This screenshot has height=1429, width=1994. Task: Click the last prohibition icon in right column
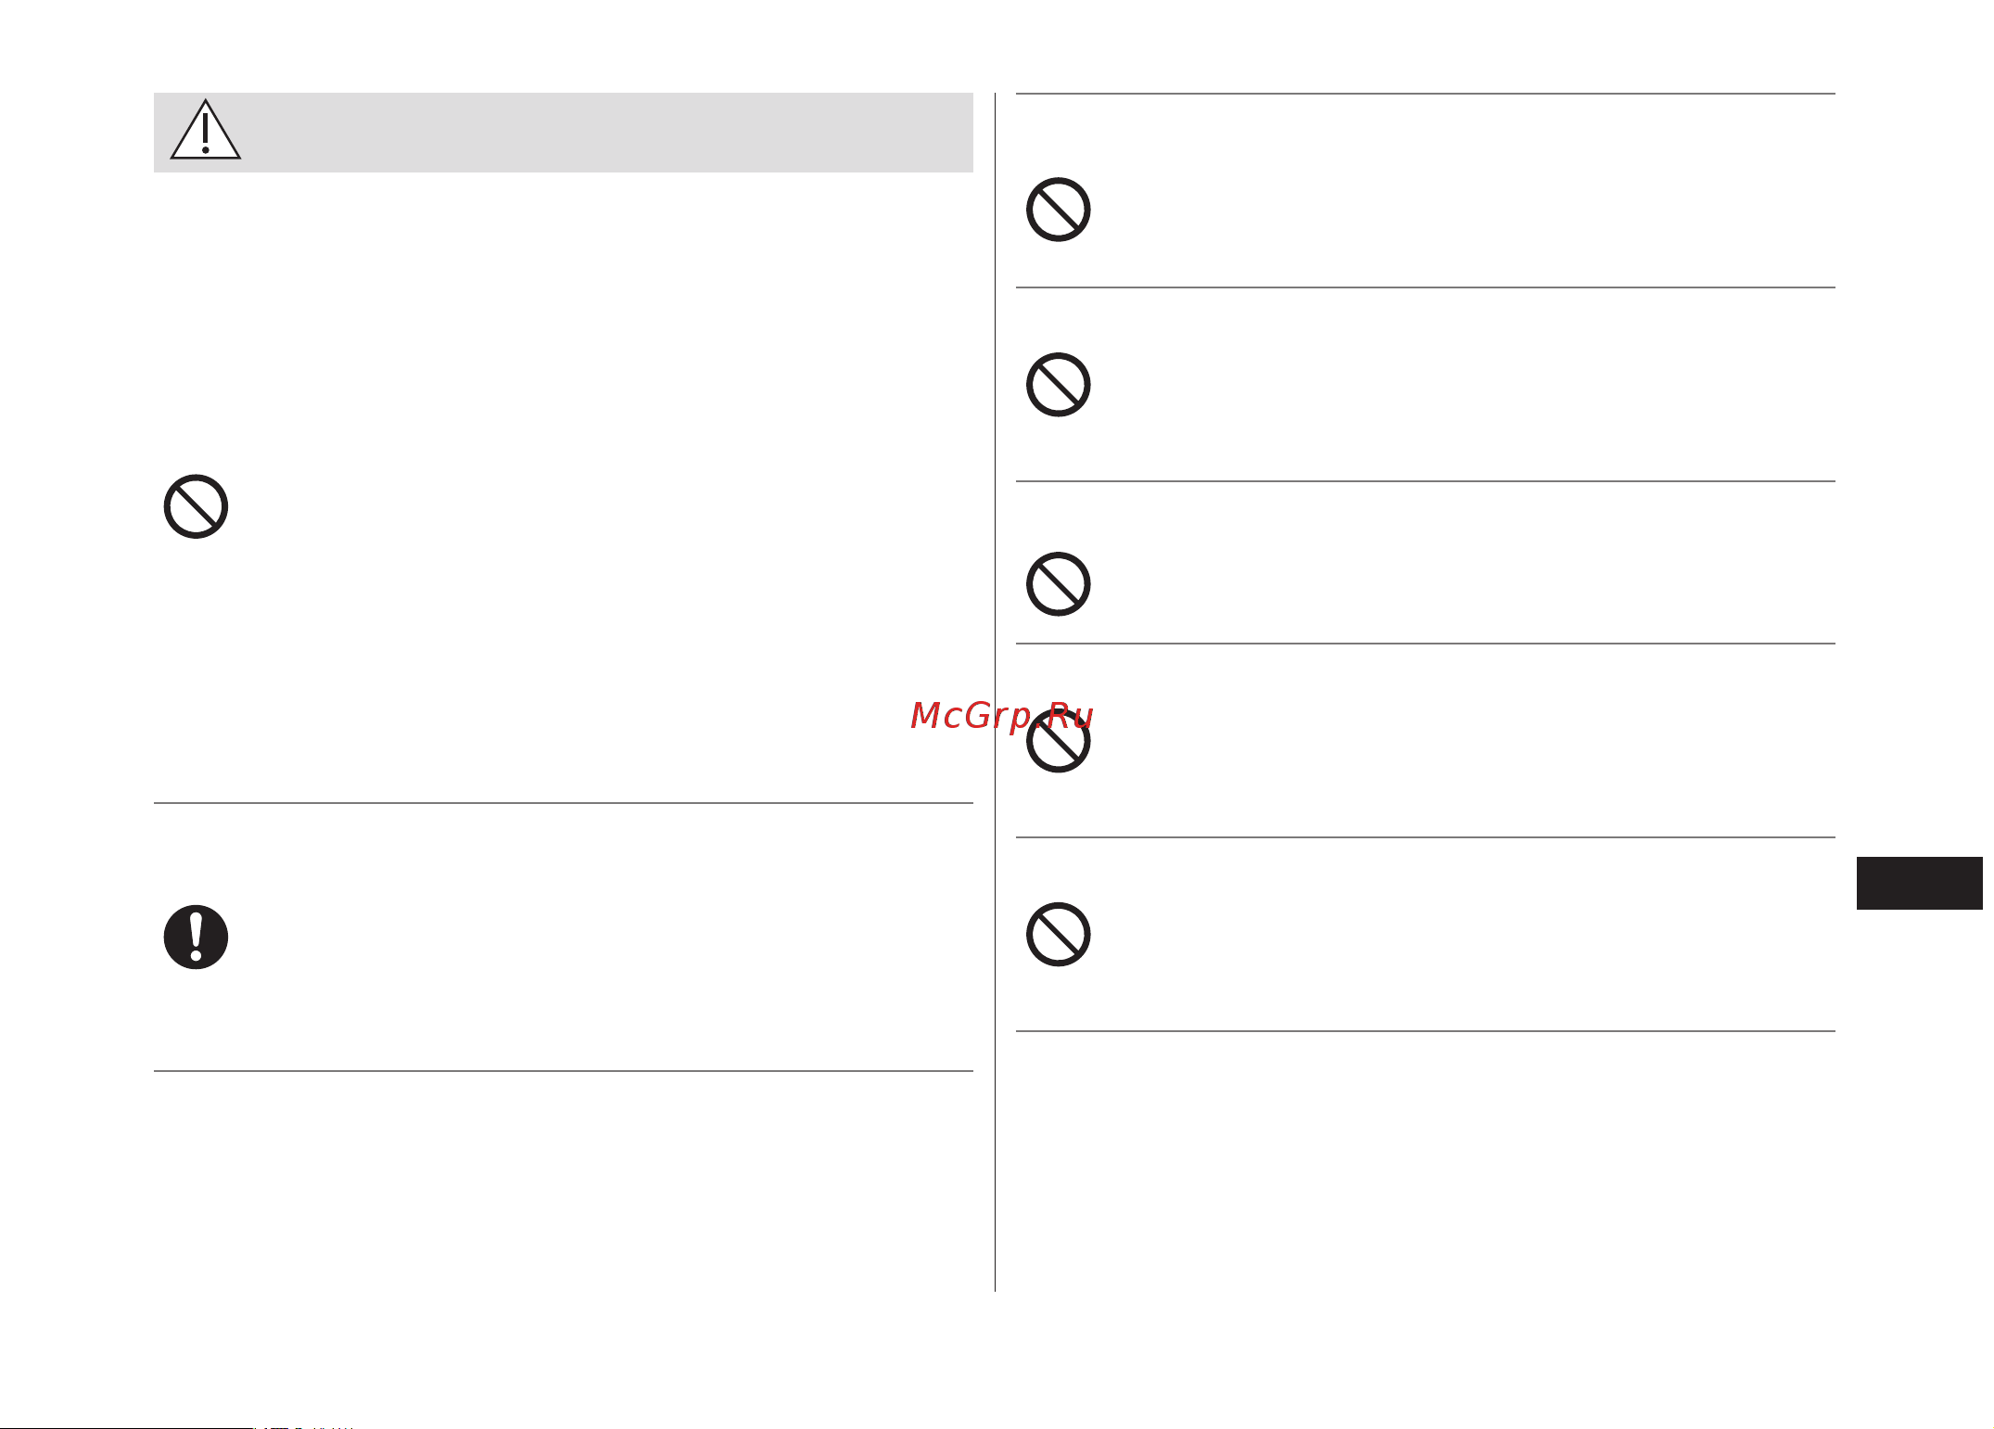[x=1058, y=934]
